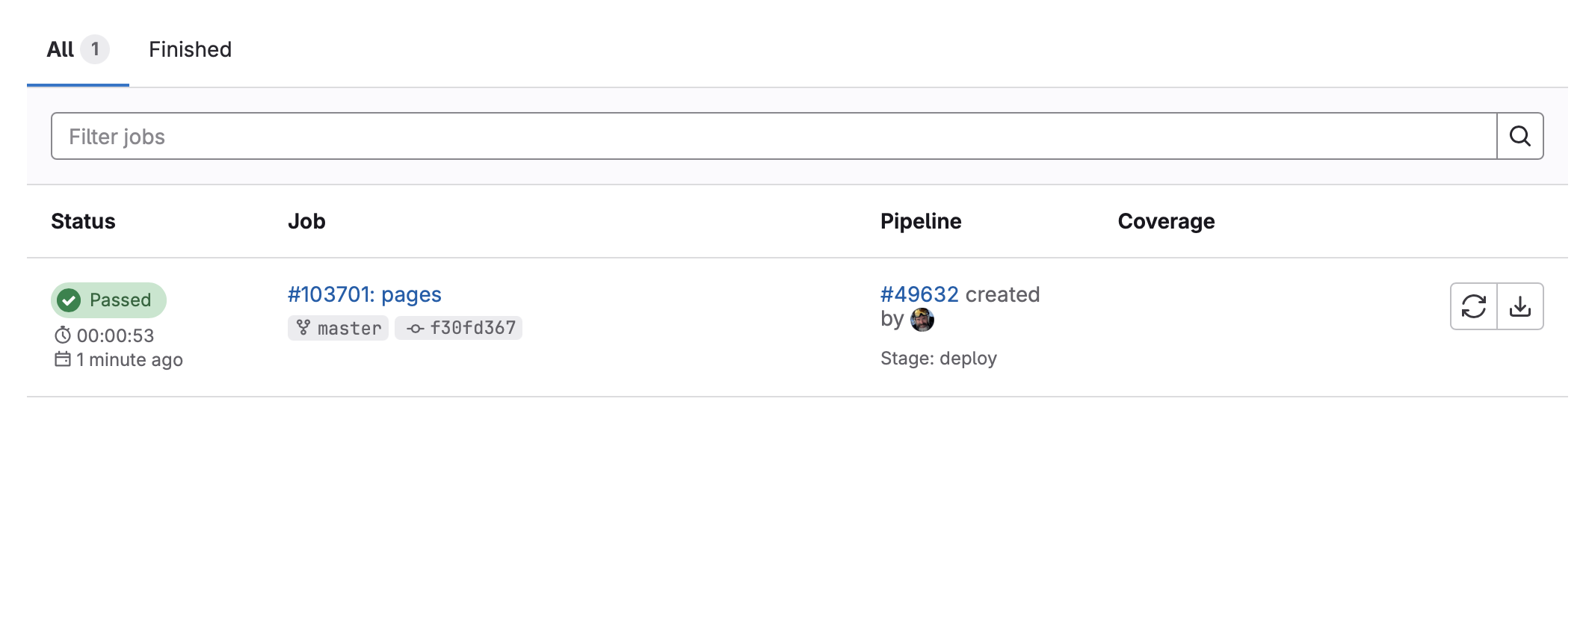Screen dimensions: 1592x623
Task: Click the pipeline creator's avatar
Action: [922, 320]
